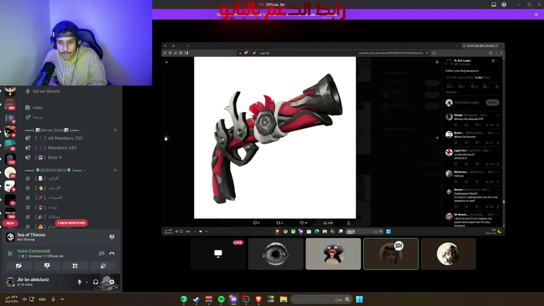Open Discord User Settings gear
Viewport: 544px width, 306px height.
112,282
